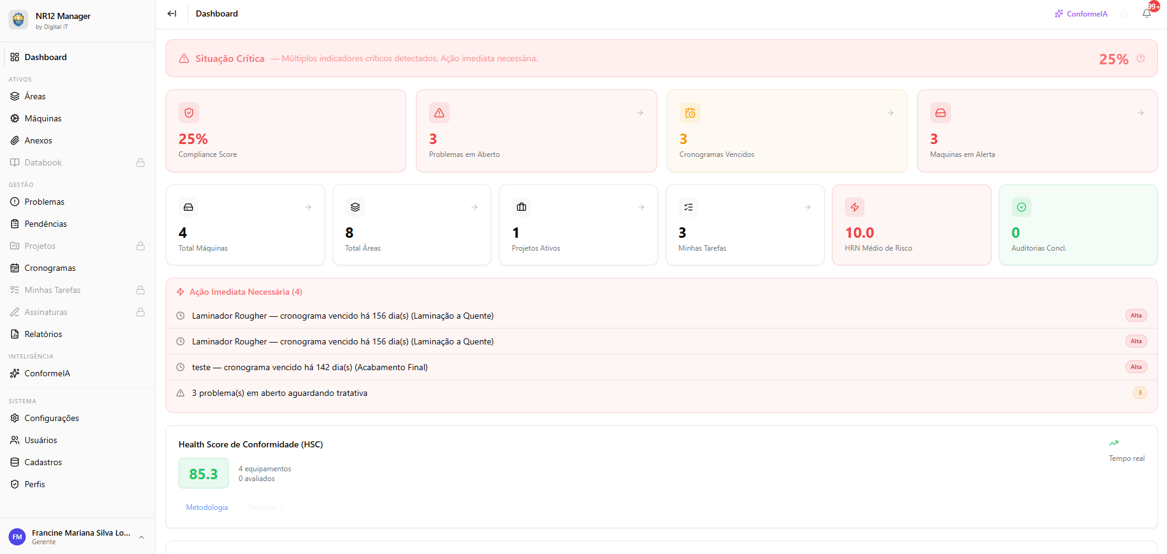
Task: Open Dashboard in the sidebar
Action: click(78, 57)
